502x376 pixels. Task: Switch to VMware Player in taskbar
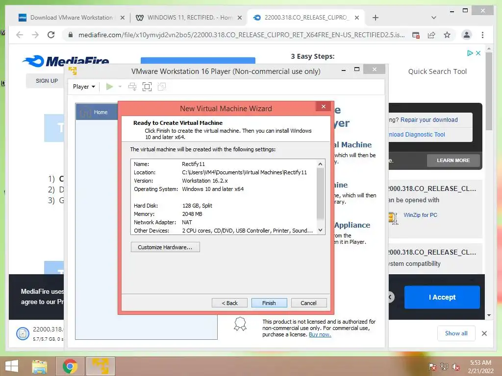click(100, 366)
